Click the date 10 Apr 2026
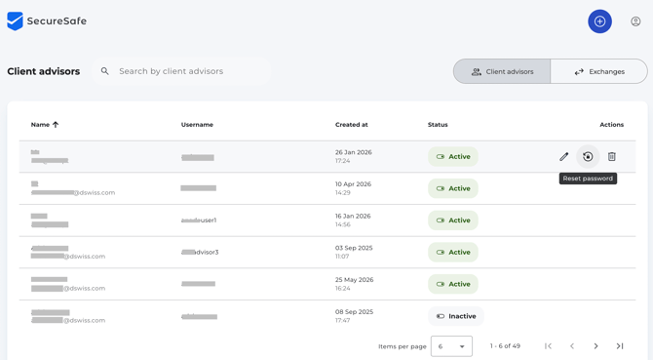653x360 pixels. [353, 184]
